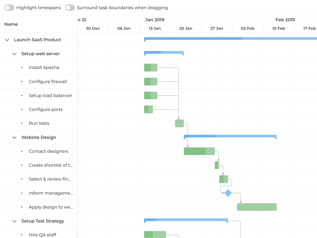The width and height of the screenshot is (317, 238).
Task: Select the Create shortlist task bar
Action: (x=217, y=165)
